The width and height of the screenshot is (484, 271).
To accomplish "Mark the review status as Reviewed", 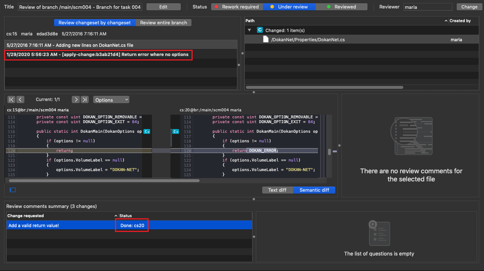I will [x=341, y=7].
